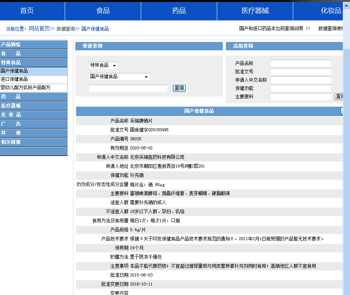
Task: Click product name 采瑞牌硒片
Action: click(141, 121)
